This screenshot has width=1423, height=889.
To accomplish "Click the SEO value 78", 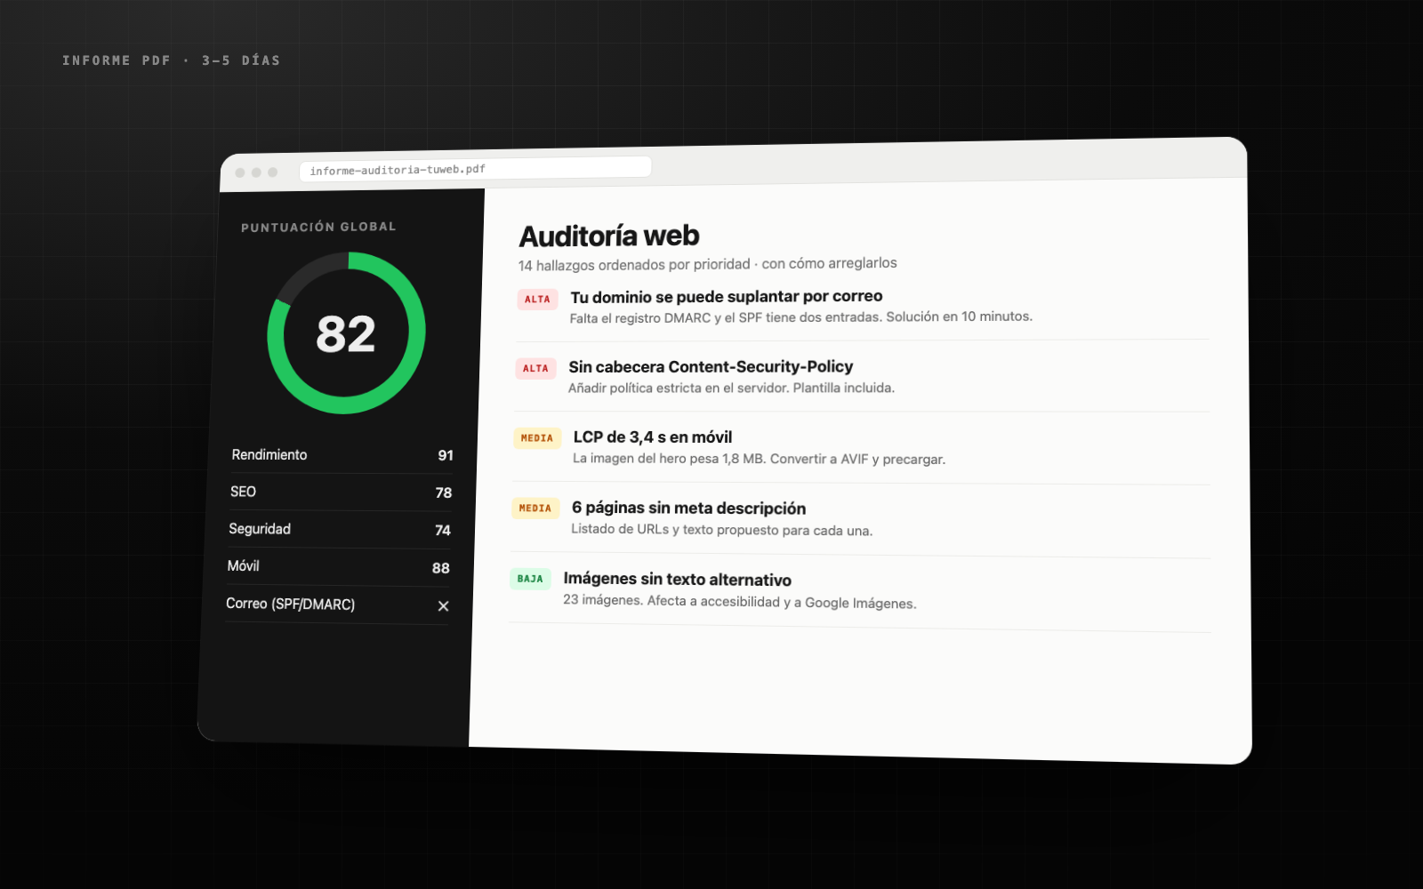I will [x=444, y=493].
